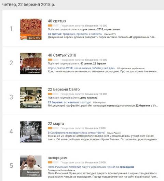Open the '40 святых' trending title
Image resolution: width=164 pixels, height=181 pixels.
click(x=57, y=21)
